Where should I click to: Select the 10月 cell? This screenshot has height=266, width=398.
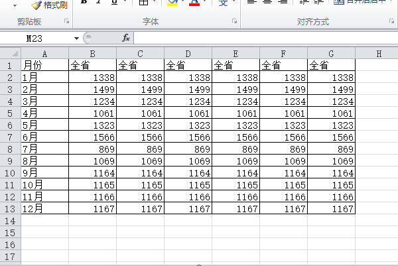(44, 184)
